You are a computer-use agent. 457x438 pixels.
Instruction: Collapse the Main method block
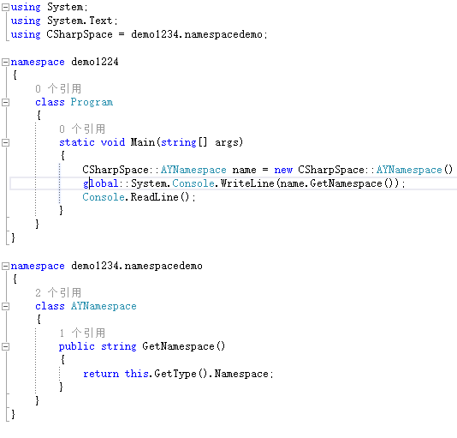click(5, 142)
